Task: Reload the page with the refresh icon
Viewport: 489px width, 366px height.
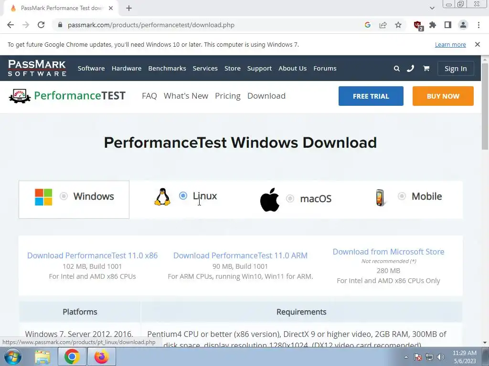Action: point(41,25)
